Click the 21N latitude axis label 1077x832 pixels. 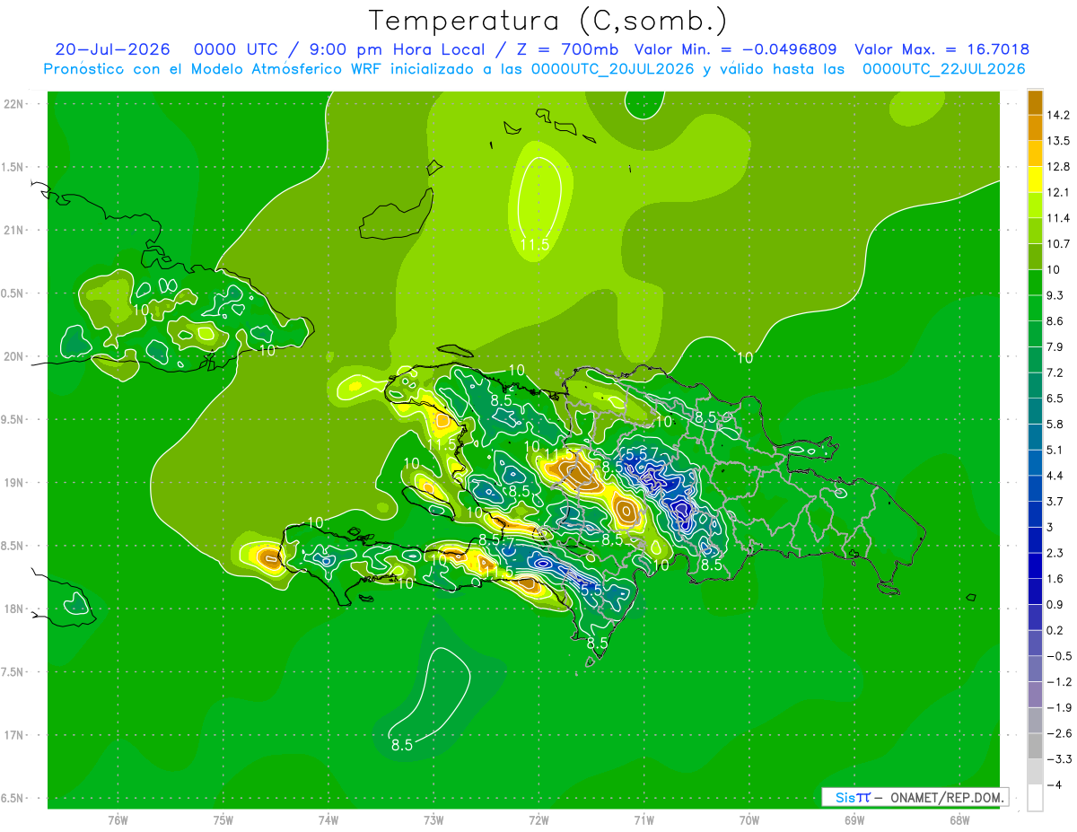click(13, 230)
